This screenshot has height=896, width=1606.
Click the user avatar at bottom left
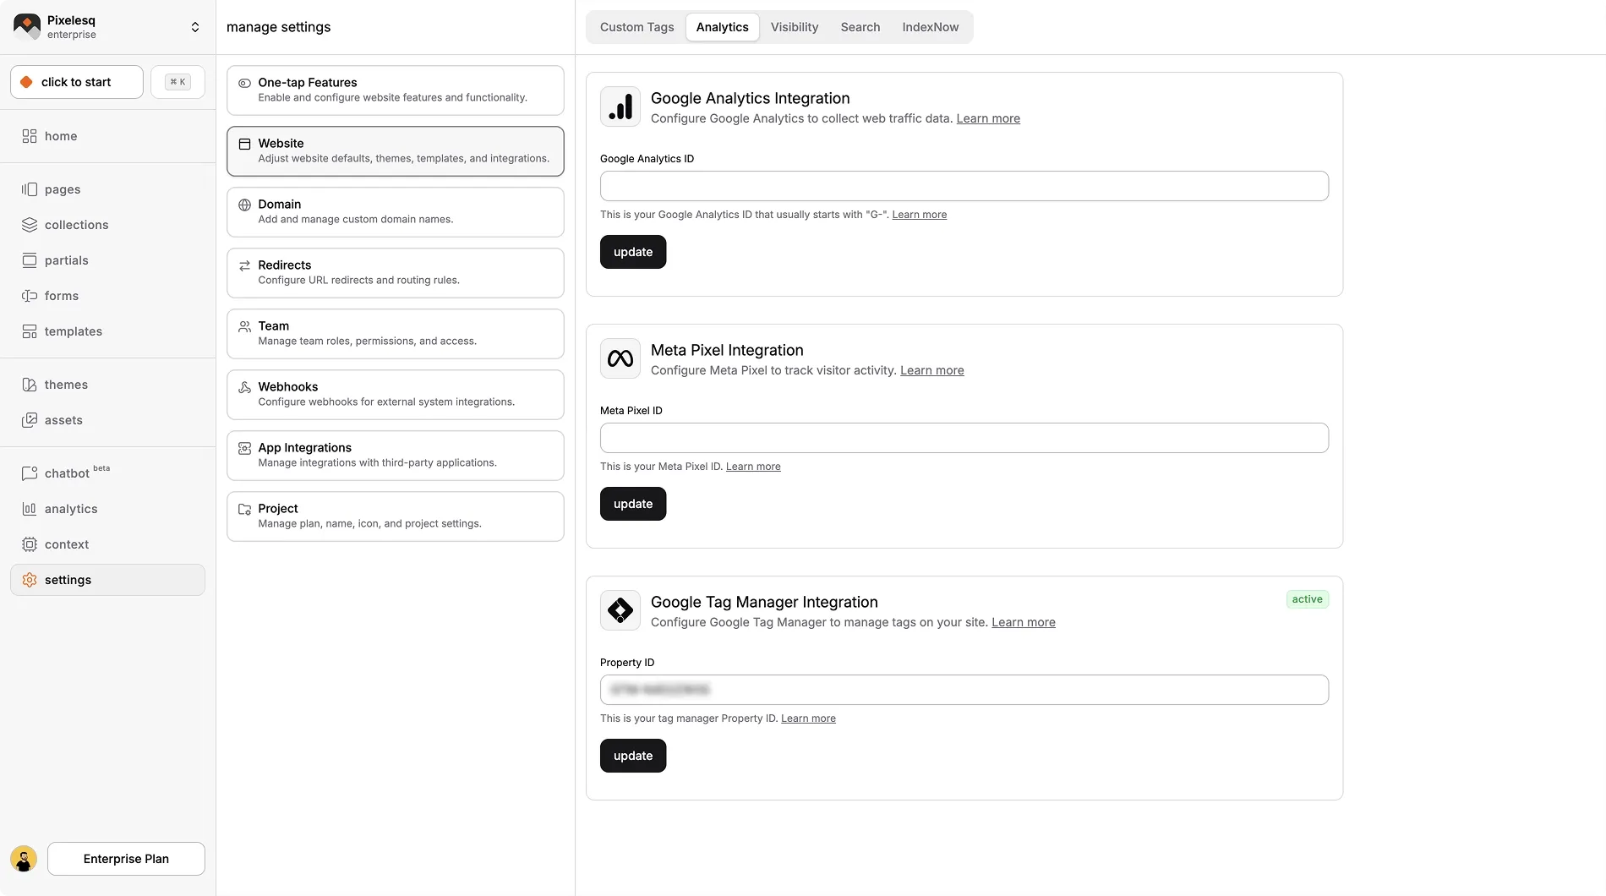click(24, 859)
